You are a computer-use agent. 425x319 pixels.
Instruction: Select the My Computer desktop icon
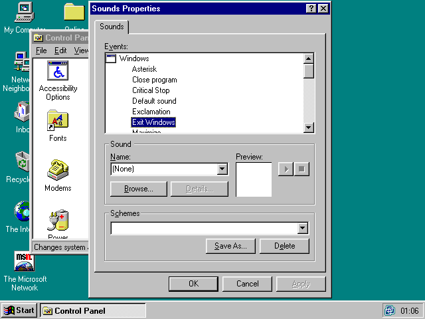(x=24, y=12)
